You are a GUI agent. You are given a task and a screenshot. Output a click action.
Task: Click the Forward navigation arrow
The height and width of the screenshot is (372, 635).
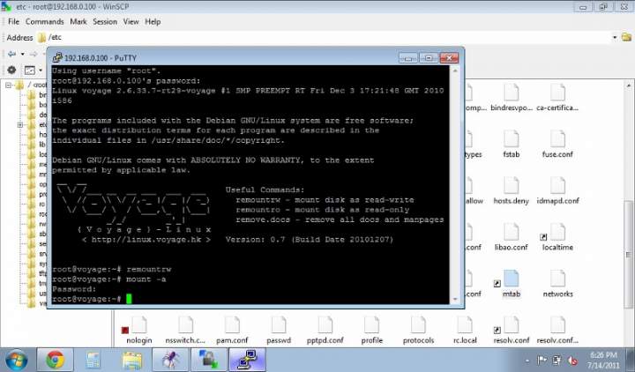pos(34,54)
